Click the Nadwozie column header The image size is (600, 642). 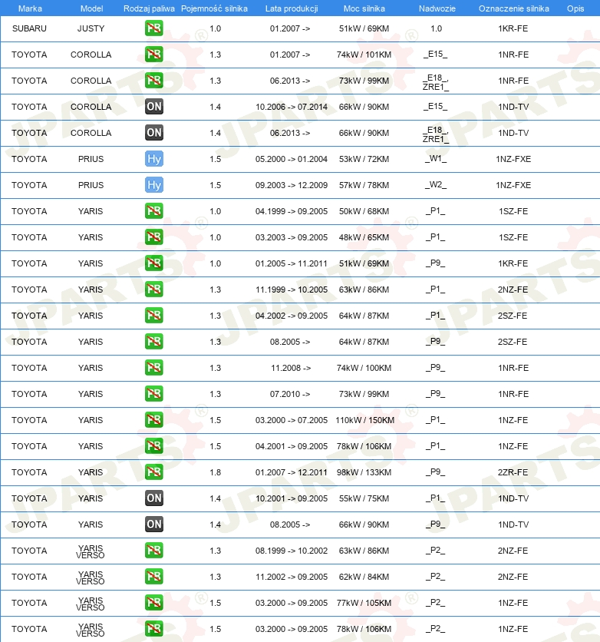[x=437, y=8]
